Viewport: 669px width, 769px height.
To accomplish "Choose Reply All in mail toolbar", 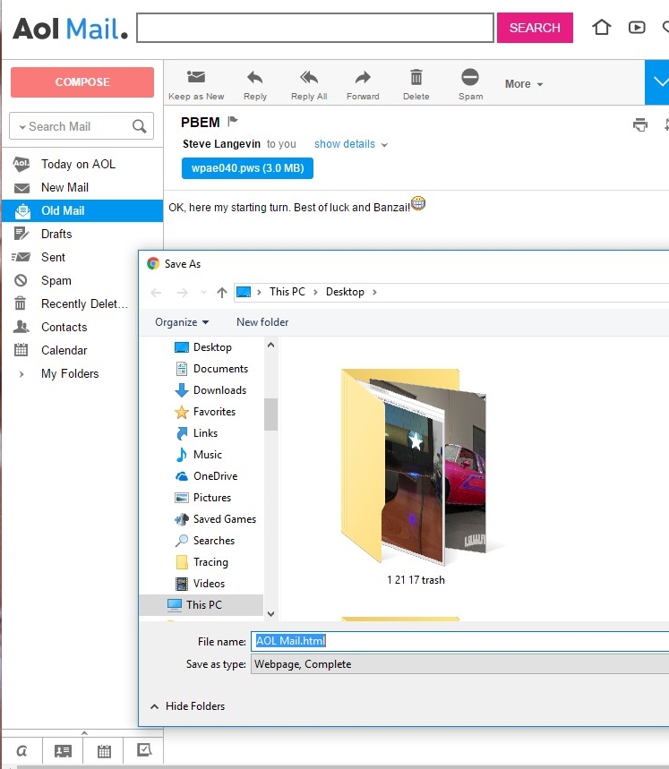I will 309,85.
